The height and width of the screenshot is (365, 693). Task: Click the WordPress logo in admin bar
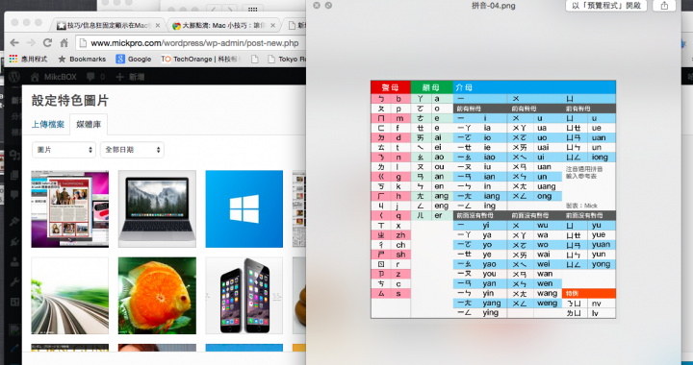[x=14, y=76]
